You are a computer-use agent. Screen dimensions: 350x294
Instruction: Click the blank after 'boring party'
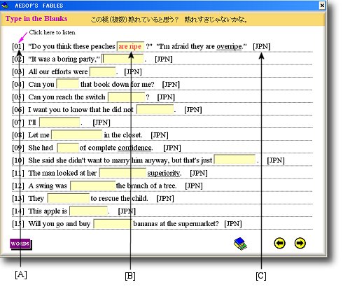(123, 59)
